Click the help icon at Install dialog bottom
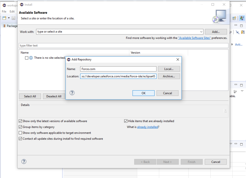The width and height of the screenshot is (246, 178). 24,162
